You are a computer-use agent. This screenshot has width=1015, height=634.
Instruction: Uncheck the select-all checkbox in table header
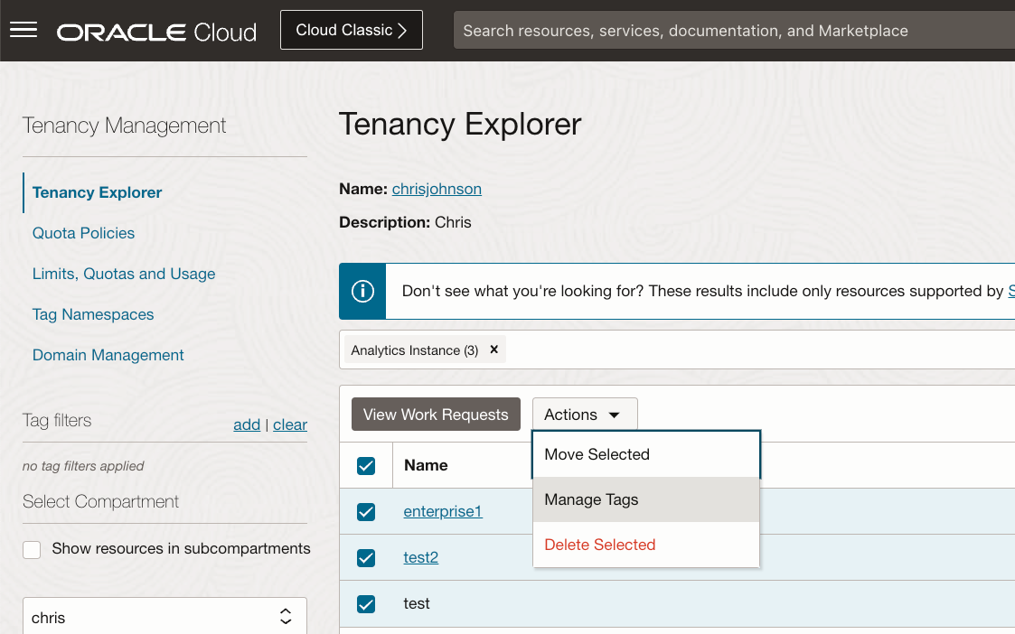365,465
